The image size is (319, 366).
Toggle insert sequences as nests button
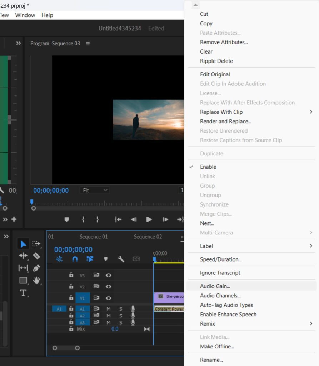coord(59,259)
